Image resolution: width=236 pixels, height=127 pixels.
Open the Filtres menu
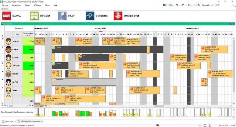[x=47, y=5]
